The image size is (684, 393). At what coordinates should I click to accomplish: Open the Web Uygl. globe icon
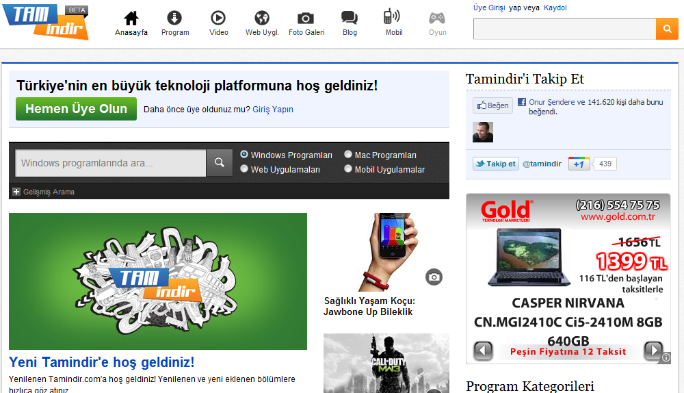point(262,18)
